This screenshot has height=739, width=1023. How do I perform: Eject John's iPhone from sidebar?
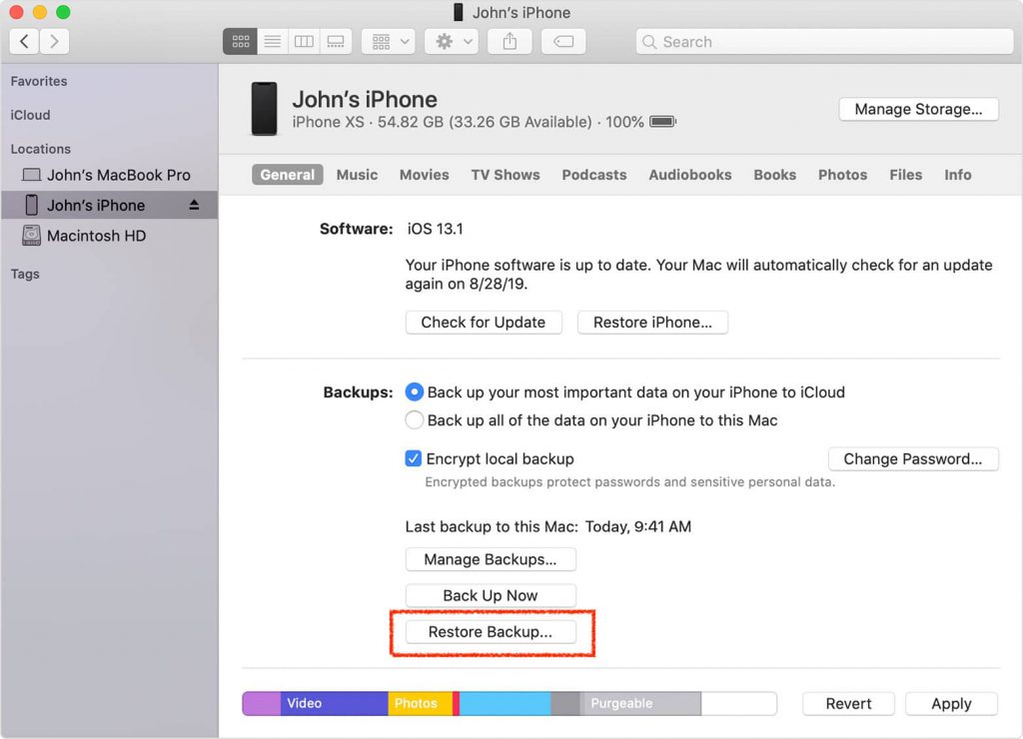click(x=194, y=206)
